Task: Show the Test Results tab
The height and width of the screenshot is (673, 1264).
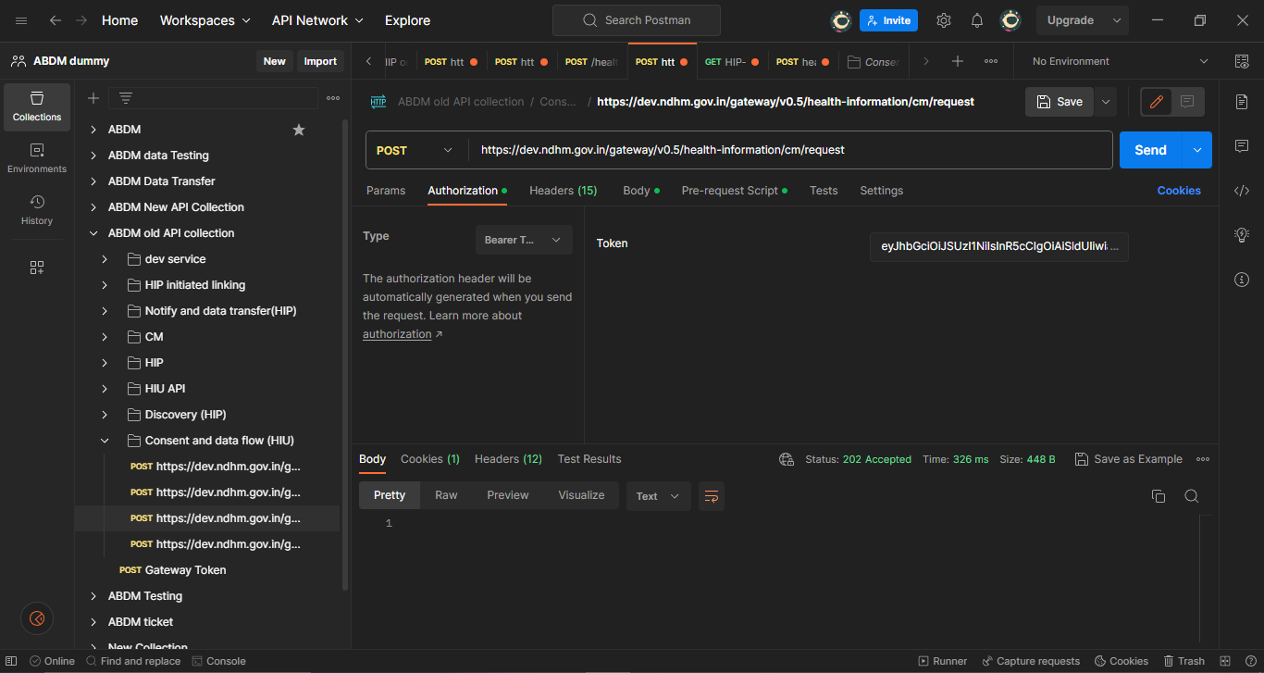Action: click(589, 459)
